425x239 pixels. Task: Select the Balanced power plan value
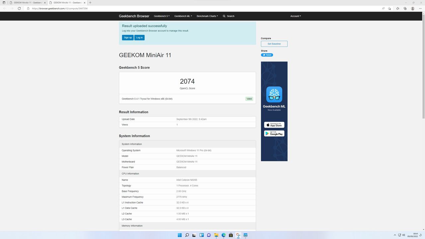point(181,167)
